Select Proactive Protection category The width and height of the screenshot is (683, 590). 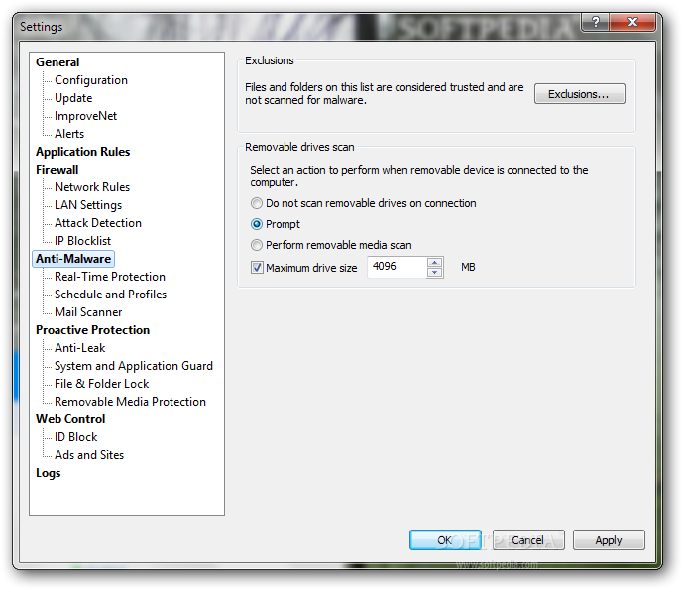[93, 330]
